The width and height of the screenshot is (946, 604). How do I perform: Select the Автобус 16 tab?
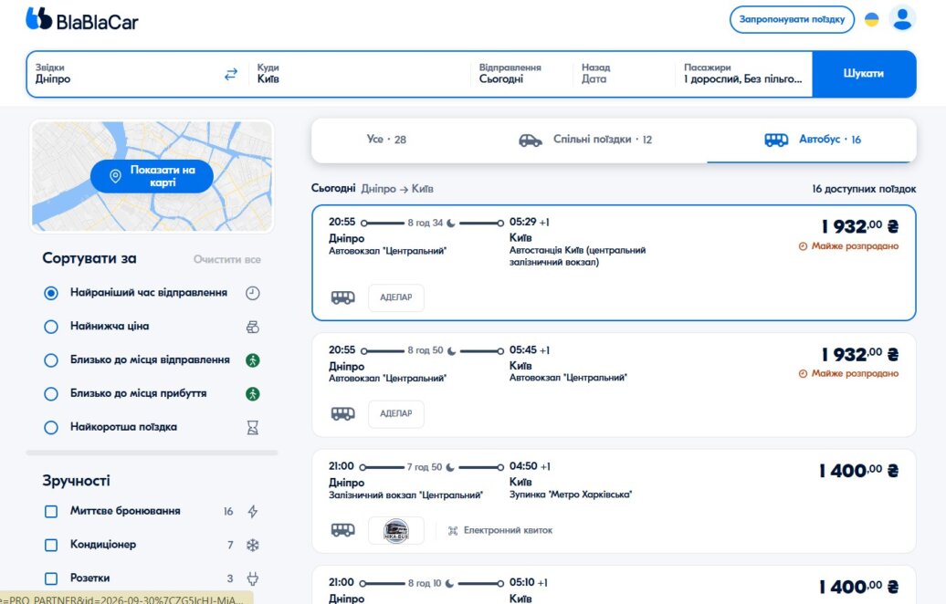[812, 140]
